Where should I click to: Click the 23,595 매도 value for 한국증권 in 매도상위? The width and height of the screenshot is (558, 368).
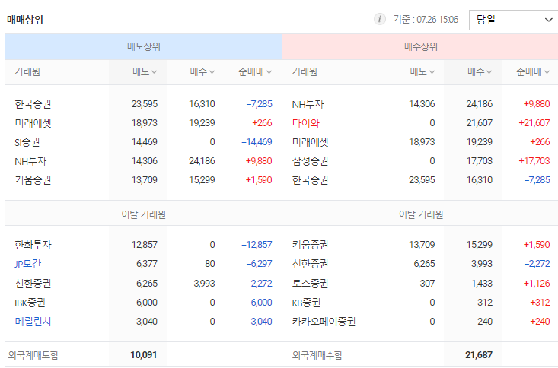pyautogui.click(x=144, y=104)
